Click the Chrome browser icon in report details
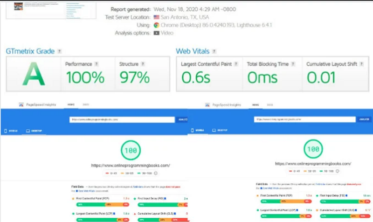Viewport: 373px width, 222px height. (x=156, y=25)
